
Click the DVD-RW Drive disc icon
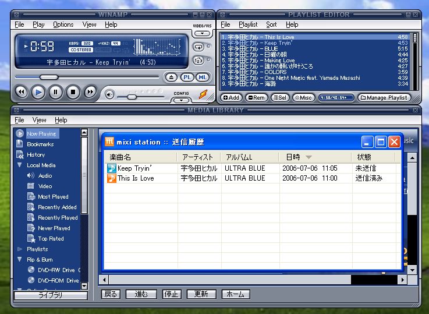(x=31, y=270)
